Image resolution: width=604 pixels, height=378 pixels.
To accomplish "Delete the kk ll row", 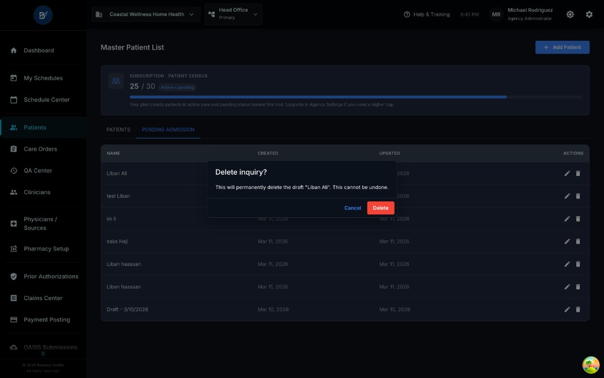I will [x=578, y=219].
